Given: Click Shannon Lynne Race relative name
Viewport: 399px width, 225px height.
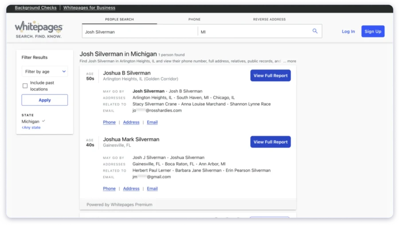Looking at the screenshot, I should 250,104.
